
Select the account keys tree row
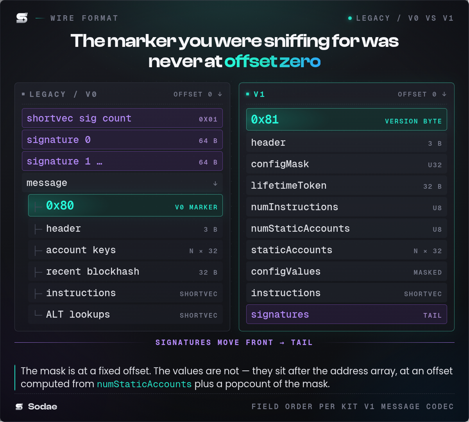125,250
